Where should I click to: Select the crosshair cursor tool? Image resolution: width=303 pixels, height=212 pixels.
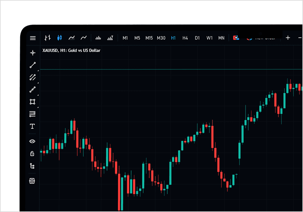[33, 53]
